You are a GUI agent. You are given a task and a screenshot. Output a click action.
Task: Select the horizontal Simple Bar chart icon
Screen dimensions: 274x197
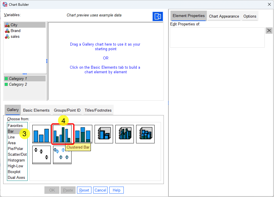pos(104,134)
